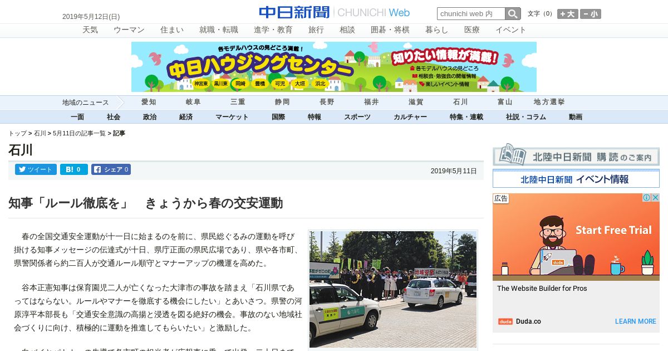This screenshot has height=351, width=668.
Task: Open the イベント menu item
Action: click(511, 30)
